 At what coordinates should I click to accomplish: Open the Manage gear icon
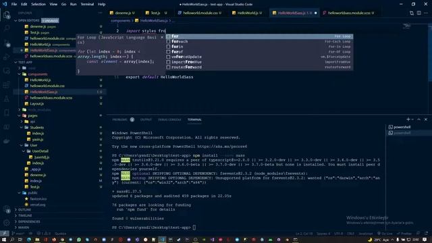tap(7, 223)
